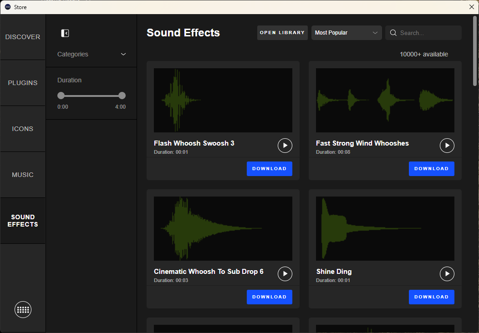Focus the Search input field
The image size is (479, 333).
point(428,33)
